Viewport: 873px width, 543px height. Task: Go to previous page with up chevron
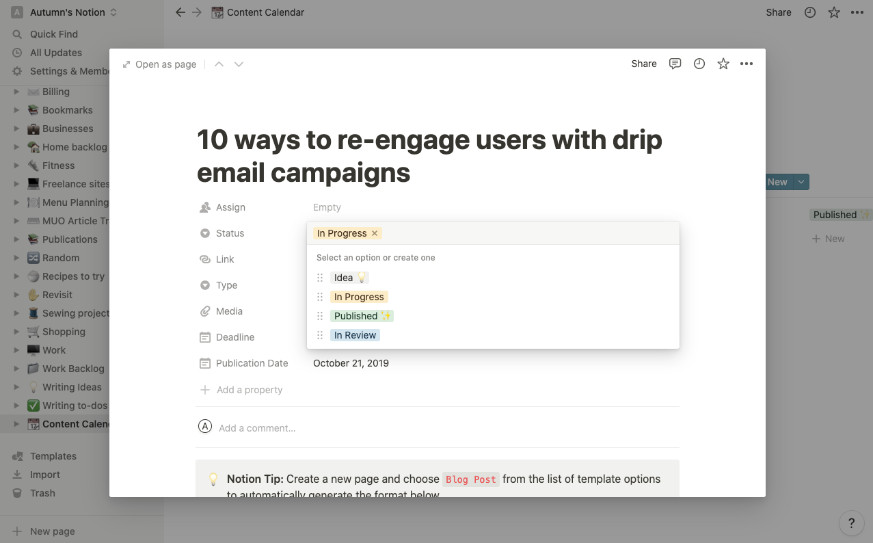pyautogui.click(x=219, y=64)
